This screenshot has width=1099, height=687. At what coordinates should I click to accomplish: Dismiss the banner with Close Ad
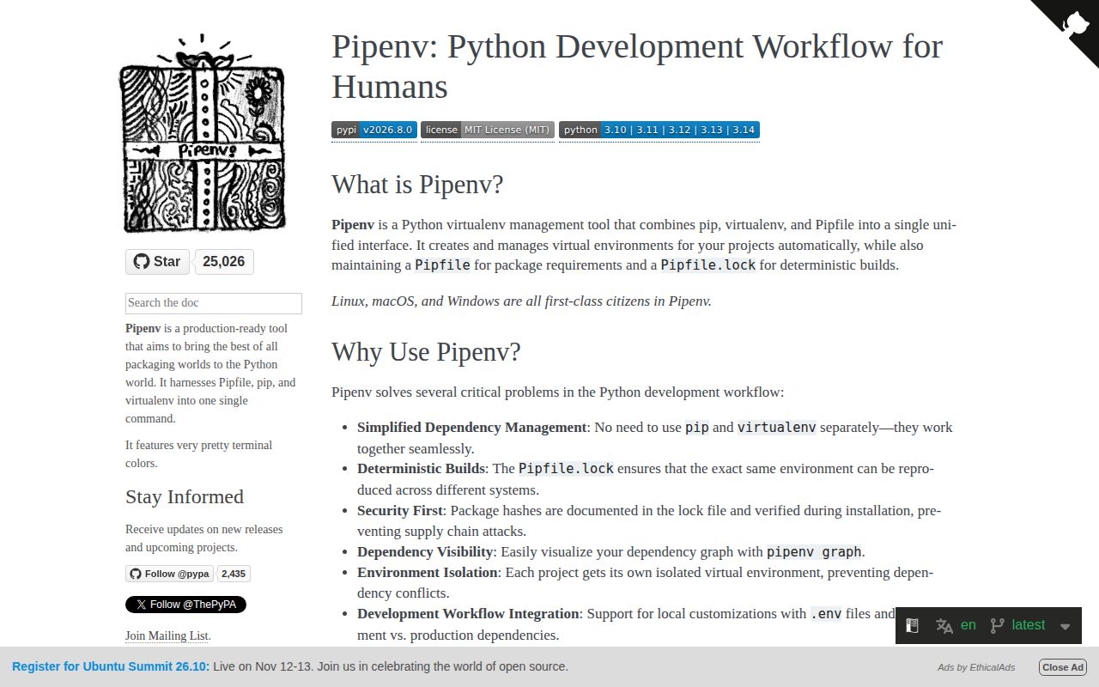coord(1063,667)
